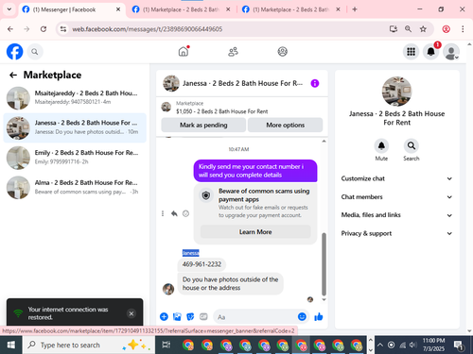
Task: Show hidden system tray icons chevron
Action: 380,346
